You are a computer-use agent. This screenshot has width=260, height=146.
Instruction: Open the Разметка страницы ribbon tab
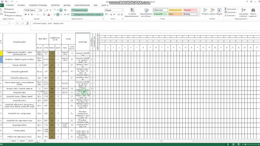pos(38,5)
